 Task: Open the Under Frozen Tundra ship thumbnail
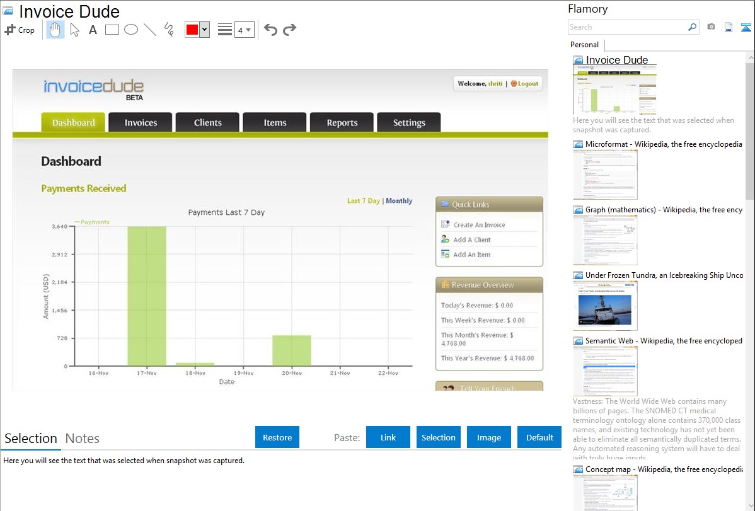coord(605,306)
